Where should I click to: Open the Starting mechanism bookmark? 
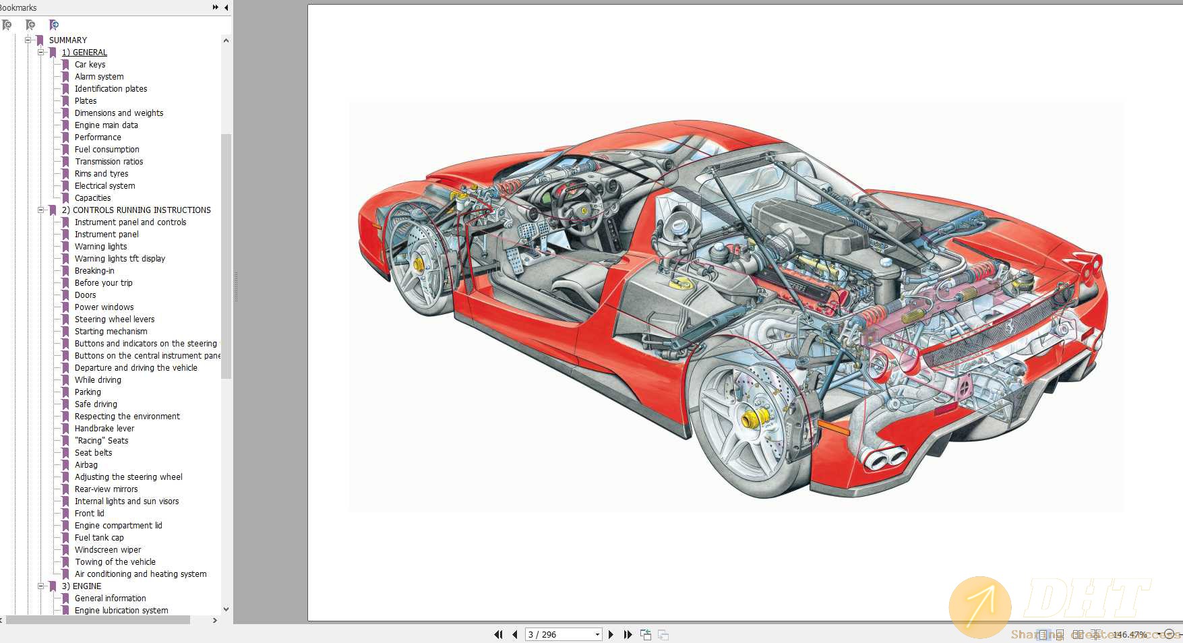[x=111, y=331]
